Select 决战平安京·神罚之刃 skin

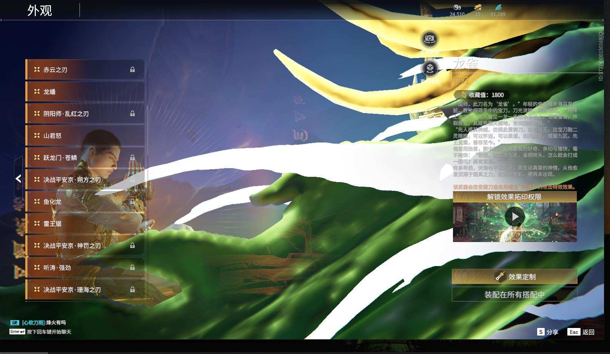pyautogui.click(x=85, y=245)
